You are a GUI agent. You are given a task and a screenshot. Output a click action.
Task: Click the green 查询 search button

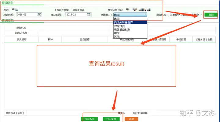(x=211, y=15)
